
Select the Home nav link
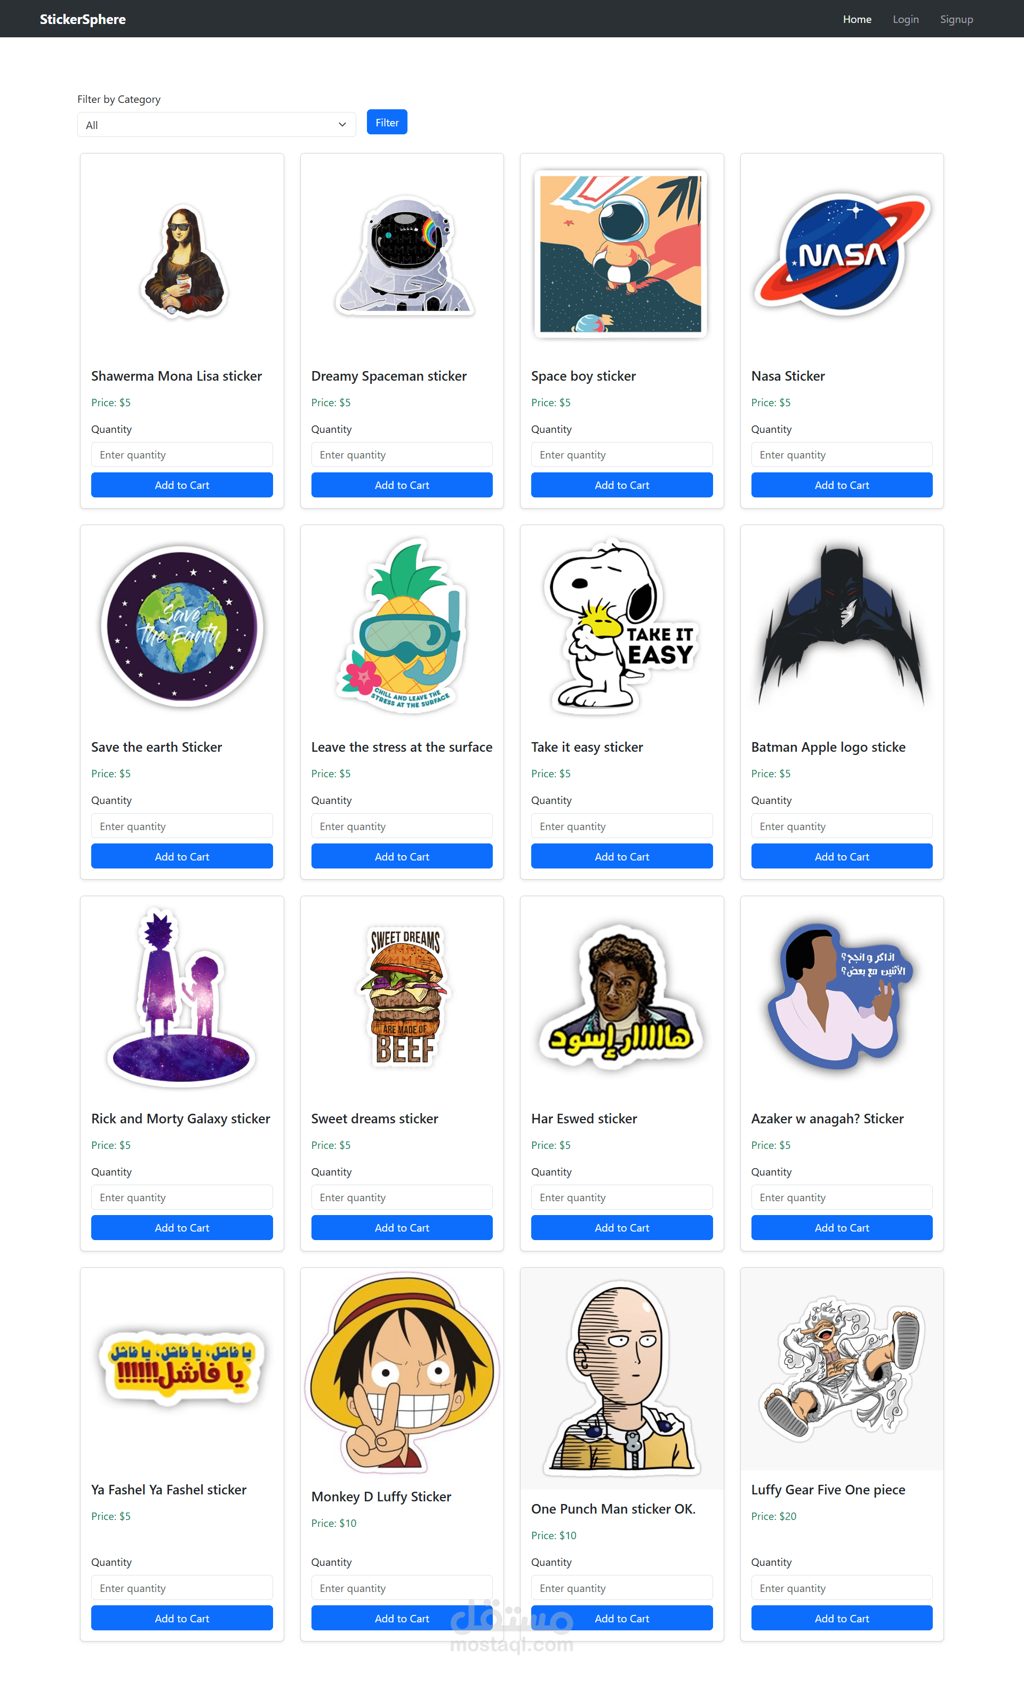point(857,19)
